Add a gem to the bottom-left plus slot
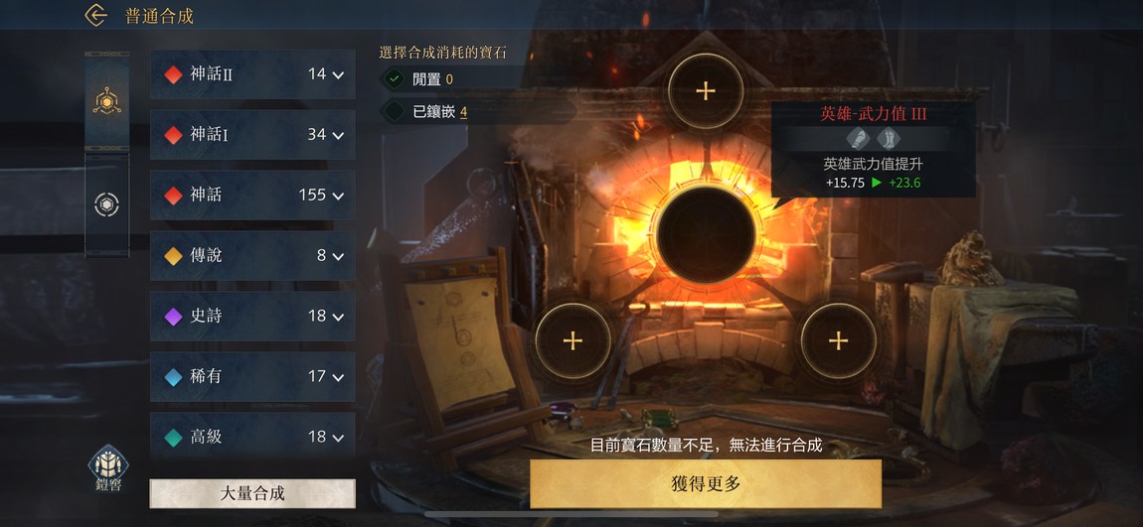1143x527 pixels. coord(572,340)
